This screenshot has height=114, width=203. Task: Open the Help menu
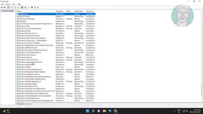pyautogui.click(x=19, y=4)
